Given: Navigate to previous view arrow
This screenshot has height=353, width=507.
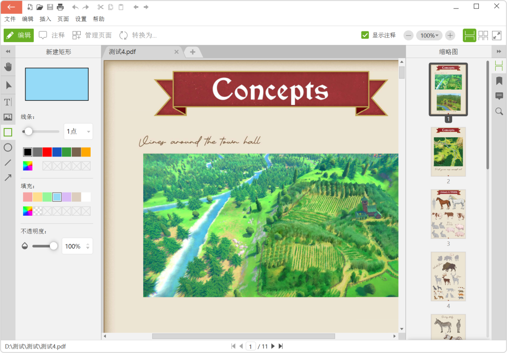Looking at the screenshot, I should click(136, 7).
